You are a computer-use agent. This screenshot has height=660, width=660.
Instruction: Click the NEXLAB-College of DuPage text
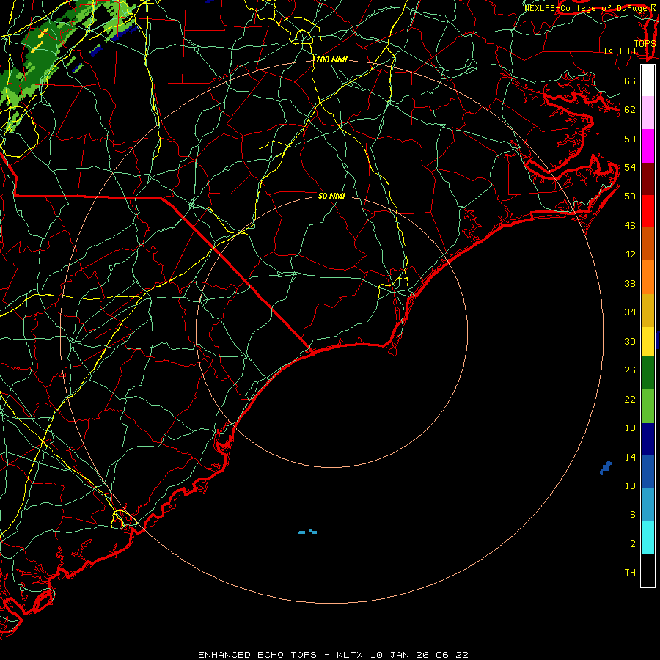point(587,7)
